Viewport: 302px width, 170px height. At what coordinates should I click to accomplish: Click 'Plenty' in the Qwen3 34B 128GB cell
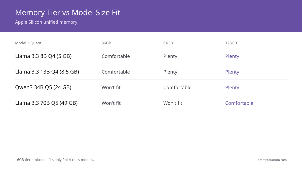(x=232, y=88)
